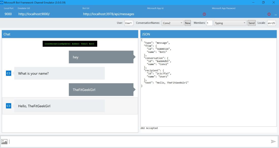This screenshot has height=148, width=279.
Task: Click the message text input box
Action: (x=139, y=142)
